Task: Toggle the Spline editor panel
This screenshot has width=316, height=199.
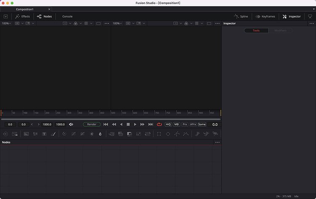Action: point(241,16)
